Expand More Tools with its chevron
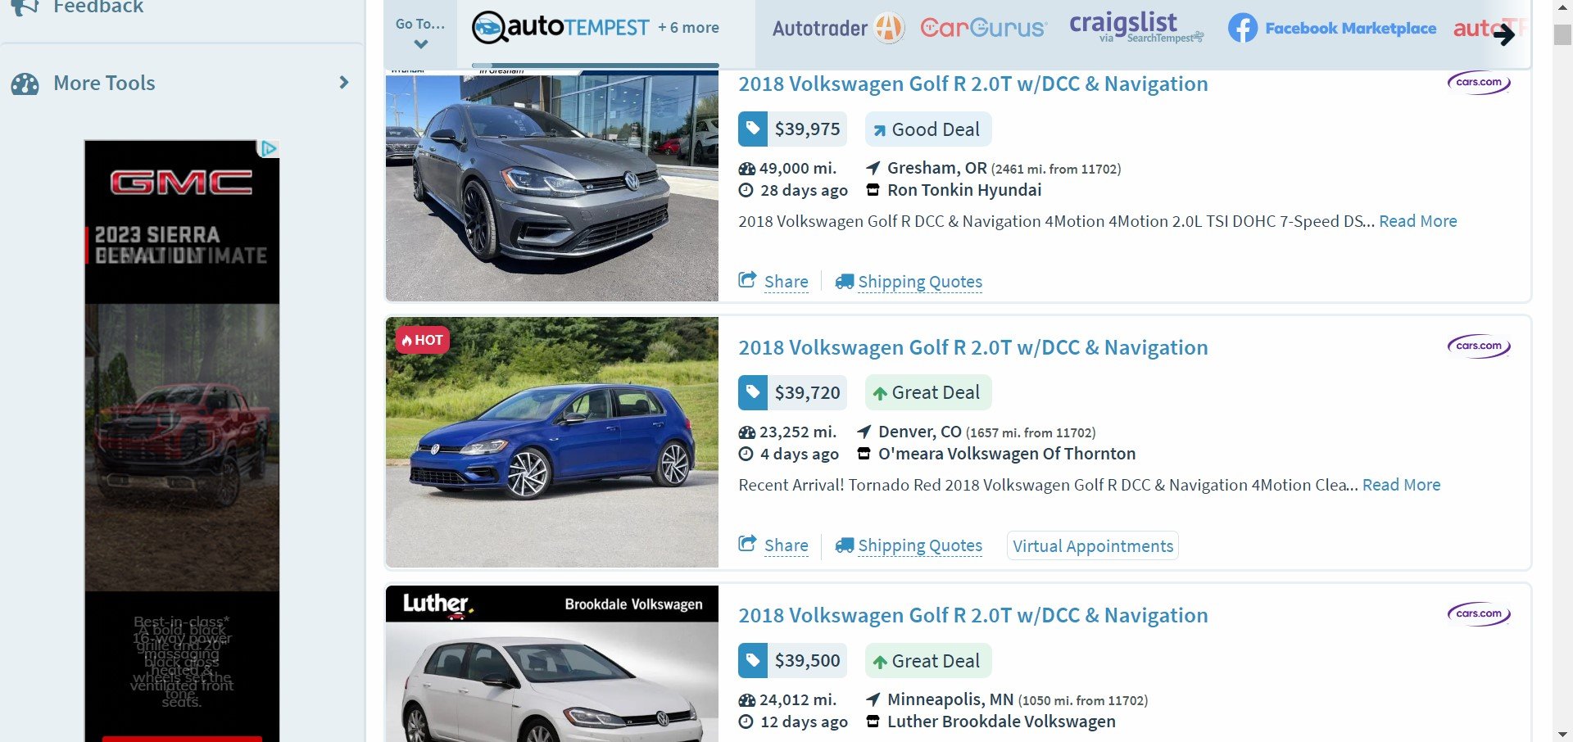 (x=343, y=82)
